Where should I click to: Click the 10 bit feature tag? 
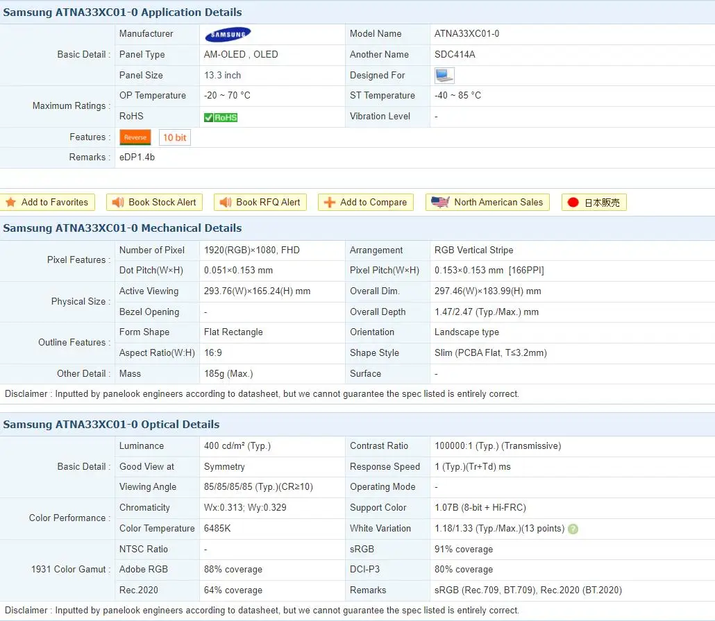pyautogui.click(x=175, y=137)
